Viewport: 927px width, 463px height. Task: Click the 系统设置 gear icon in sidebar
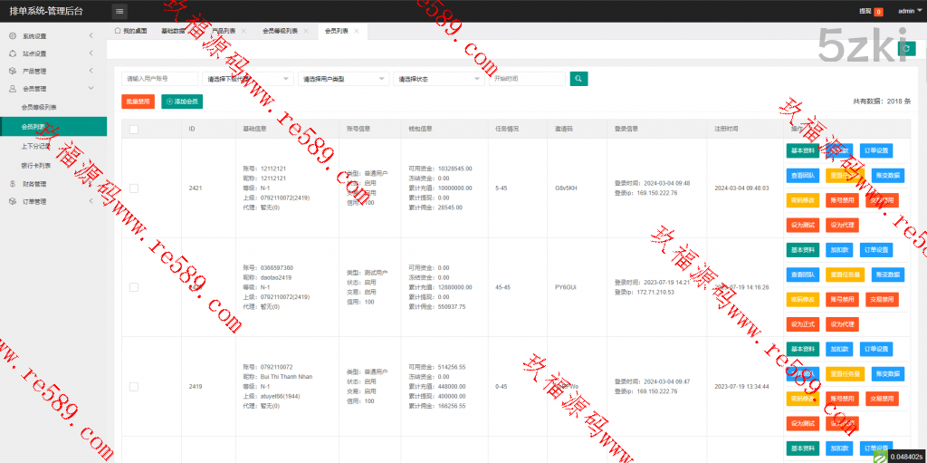(x=12, y=36)
